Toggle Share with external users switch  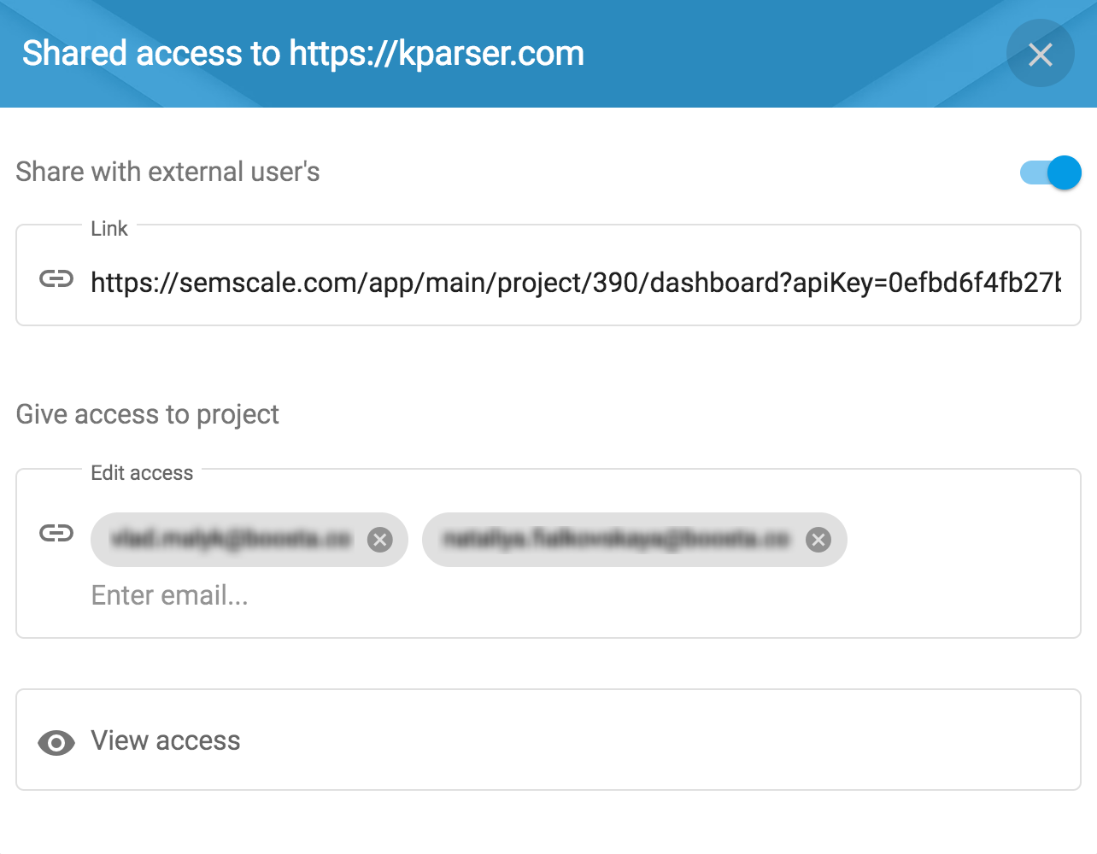pyautogui.click(x=1051, y=173)
